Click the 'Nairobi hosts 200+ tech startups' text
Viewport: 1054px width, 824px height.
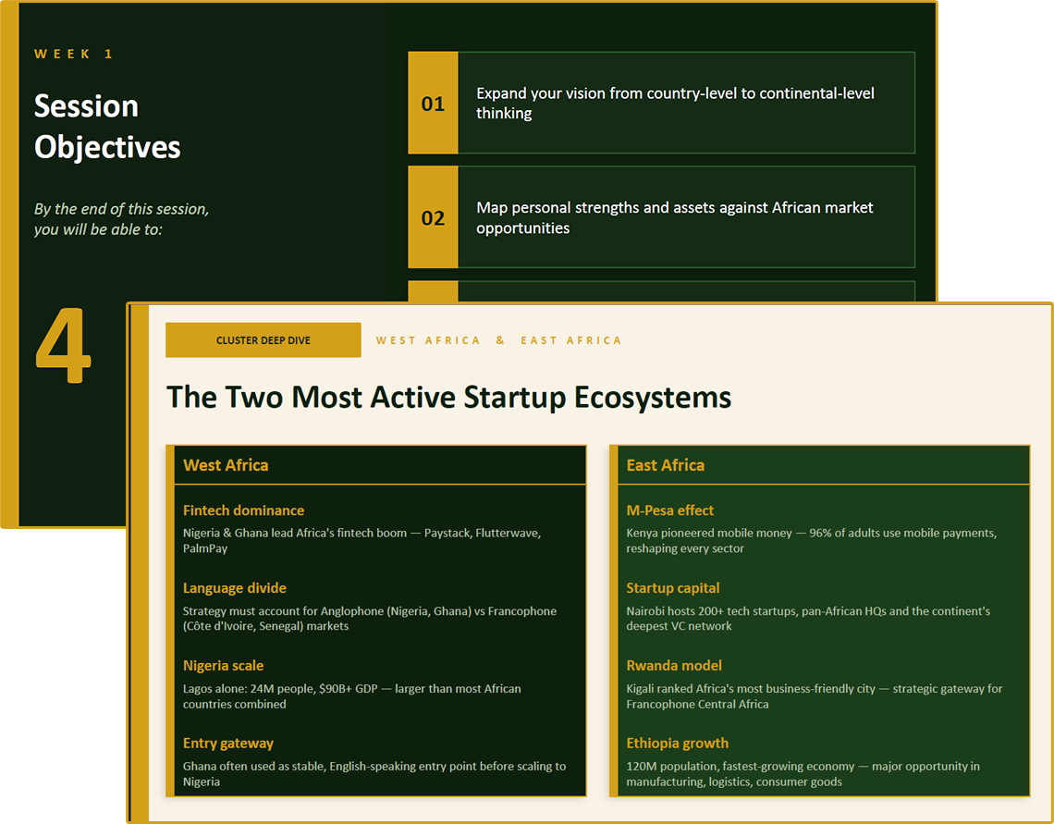pos(808,619)
